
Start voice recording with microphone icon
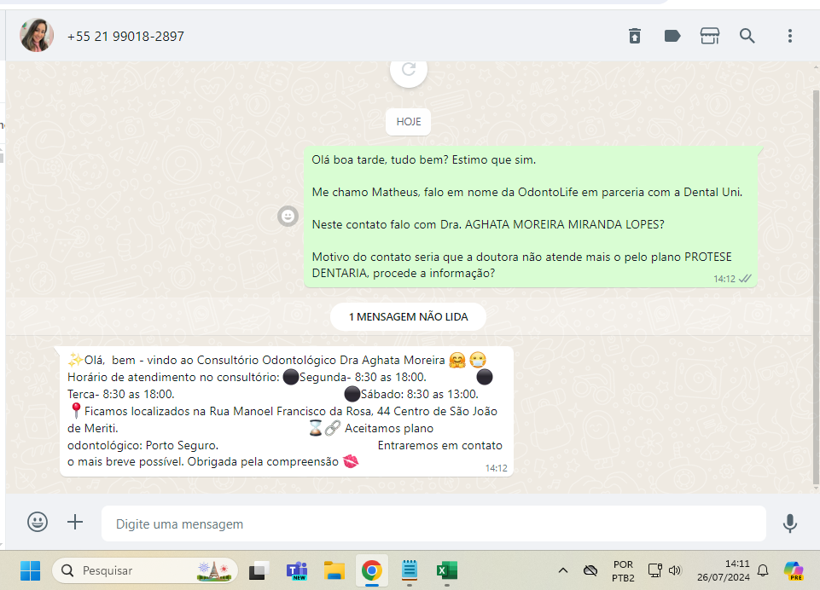click(x=789, y=523)
